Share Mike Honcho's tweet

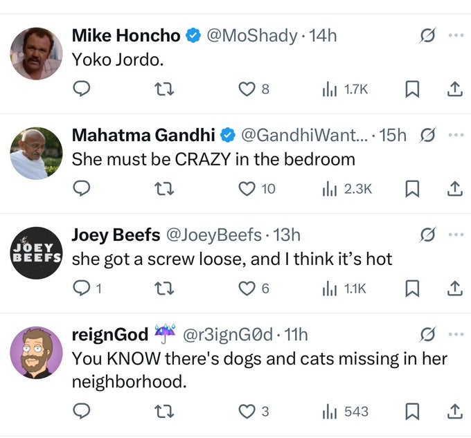point(454,89)
